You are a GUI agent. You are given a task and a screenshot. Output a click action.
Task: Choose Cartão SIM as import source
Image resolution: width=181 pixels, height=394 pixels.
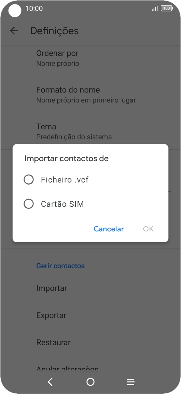click(x=62, y=204)
